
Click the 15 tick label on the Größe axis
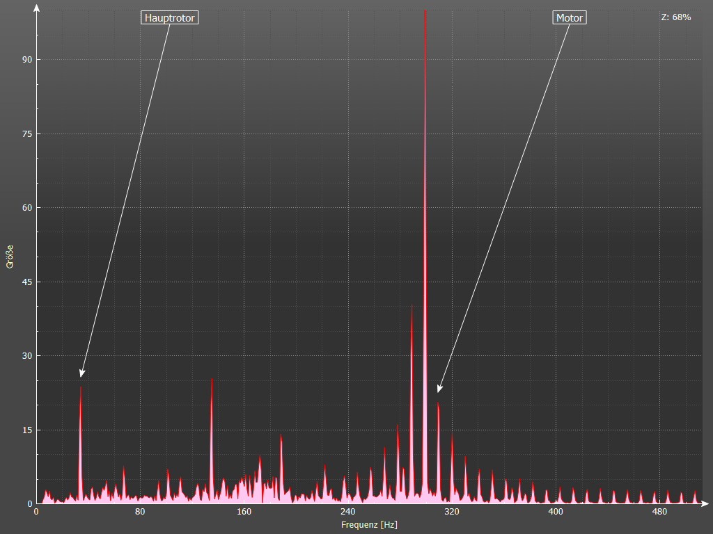click(26, 430)
